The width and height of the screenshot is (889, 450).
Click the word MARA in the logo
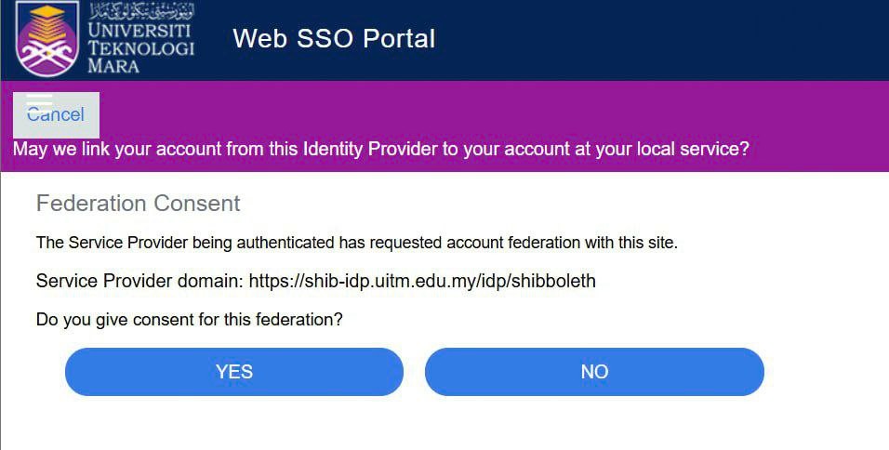click(x=113, y=66)
